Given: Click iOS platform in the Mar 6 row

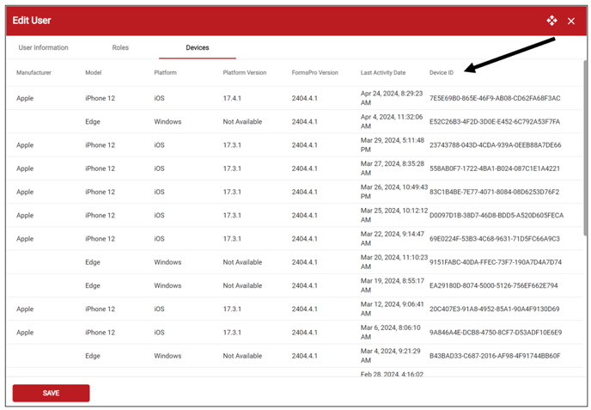Looking at the screenshot, I should [x=159, y=332].
